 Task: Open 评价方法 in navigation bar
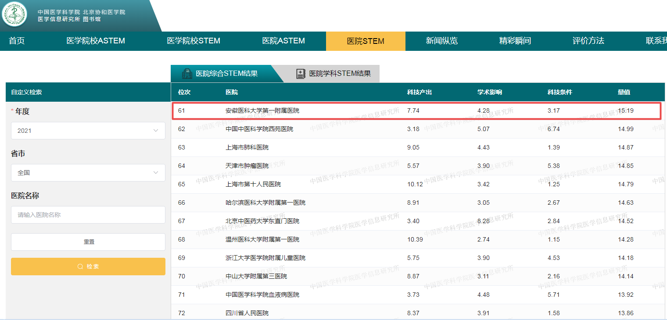[x=588, y=41]
